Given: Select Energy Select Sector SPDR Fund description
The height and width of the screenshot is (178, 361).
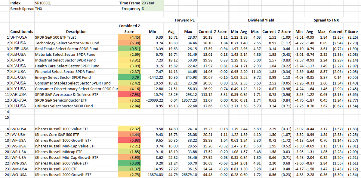Looking at the screenshot, I should click(x=63, y=77).
